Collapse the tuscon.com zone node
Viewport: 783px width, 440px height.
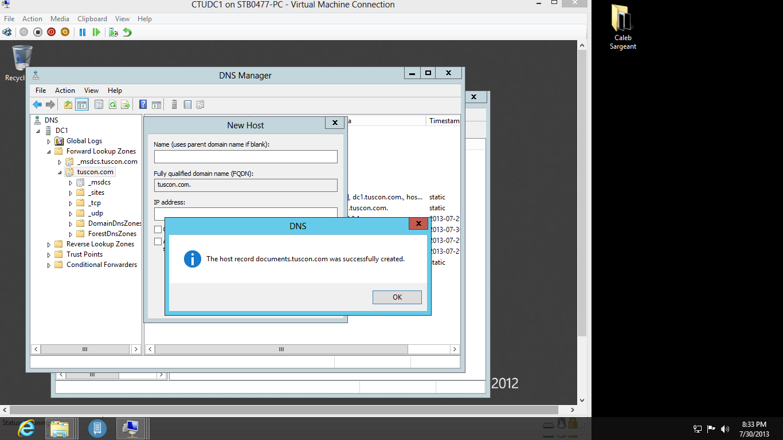pos(60,172)
